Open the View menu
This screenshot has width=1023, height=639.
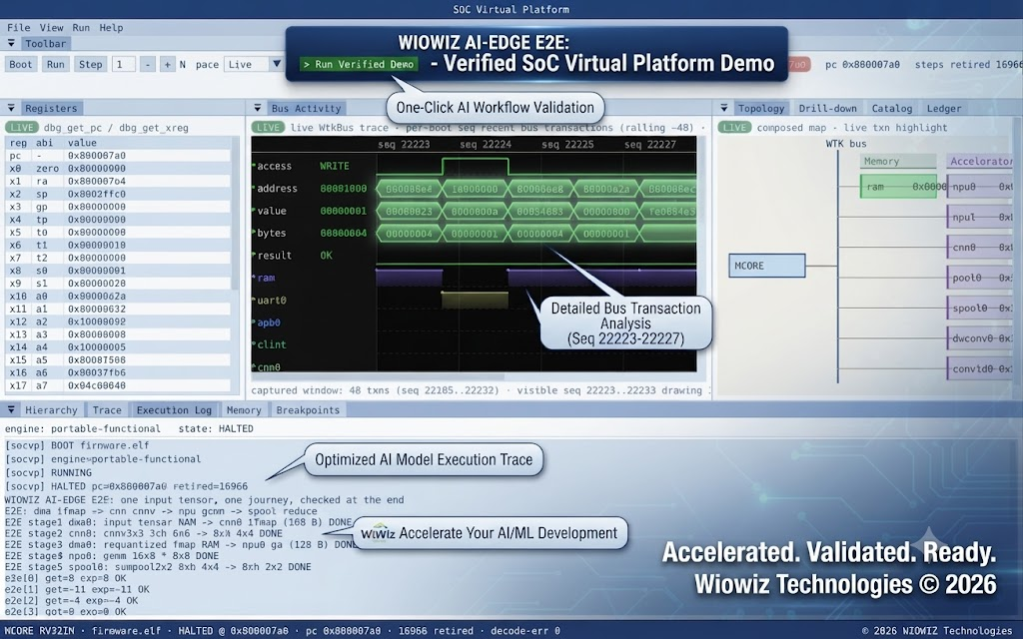51,27
